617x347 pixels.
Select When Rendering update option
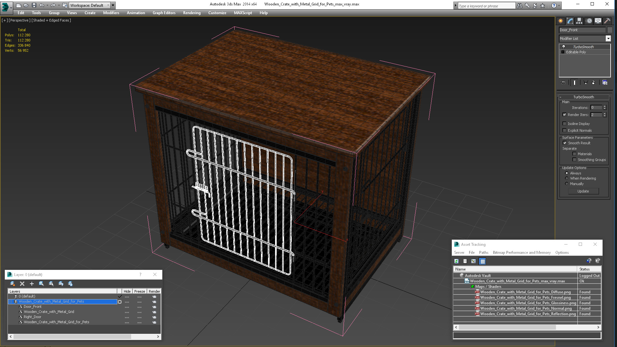point(567,178)
